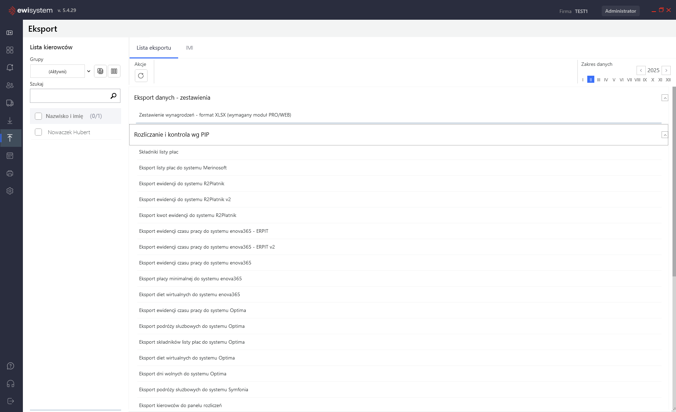Viewport: 676px width, 412px height.
Task: Click the columns layout icon button
Action: [114, 71]
